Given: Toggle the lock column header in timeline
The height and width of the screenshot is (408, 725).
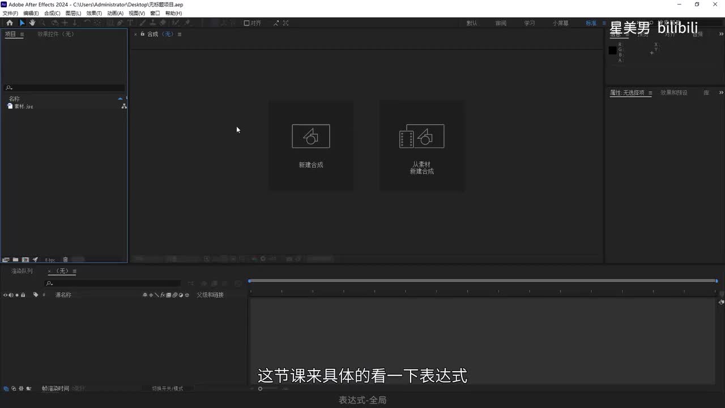Looking at the screenshot, I should (23, 295).
